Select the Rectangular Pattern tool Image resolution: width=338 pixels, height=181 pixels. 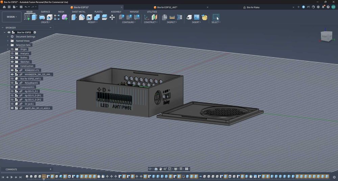pos(57,17)
